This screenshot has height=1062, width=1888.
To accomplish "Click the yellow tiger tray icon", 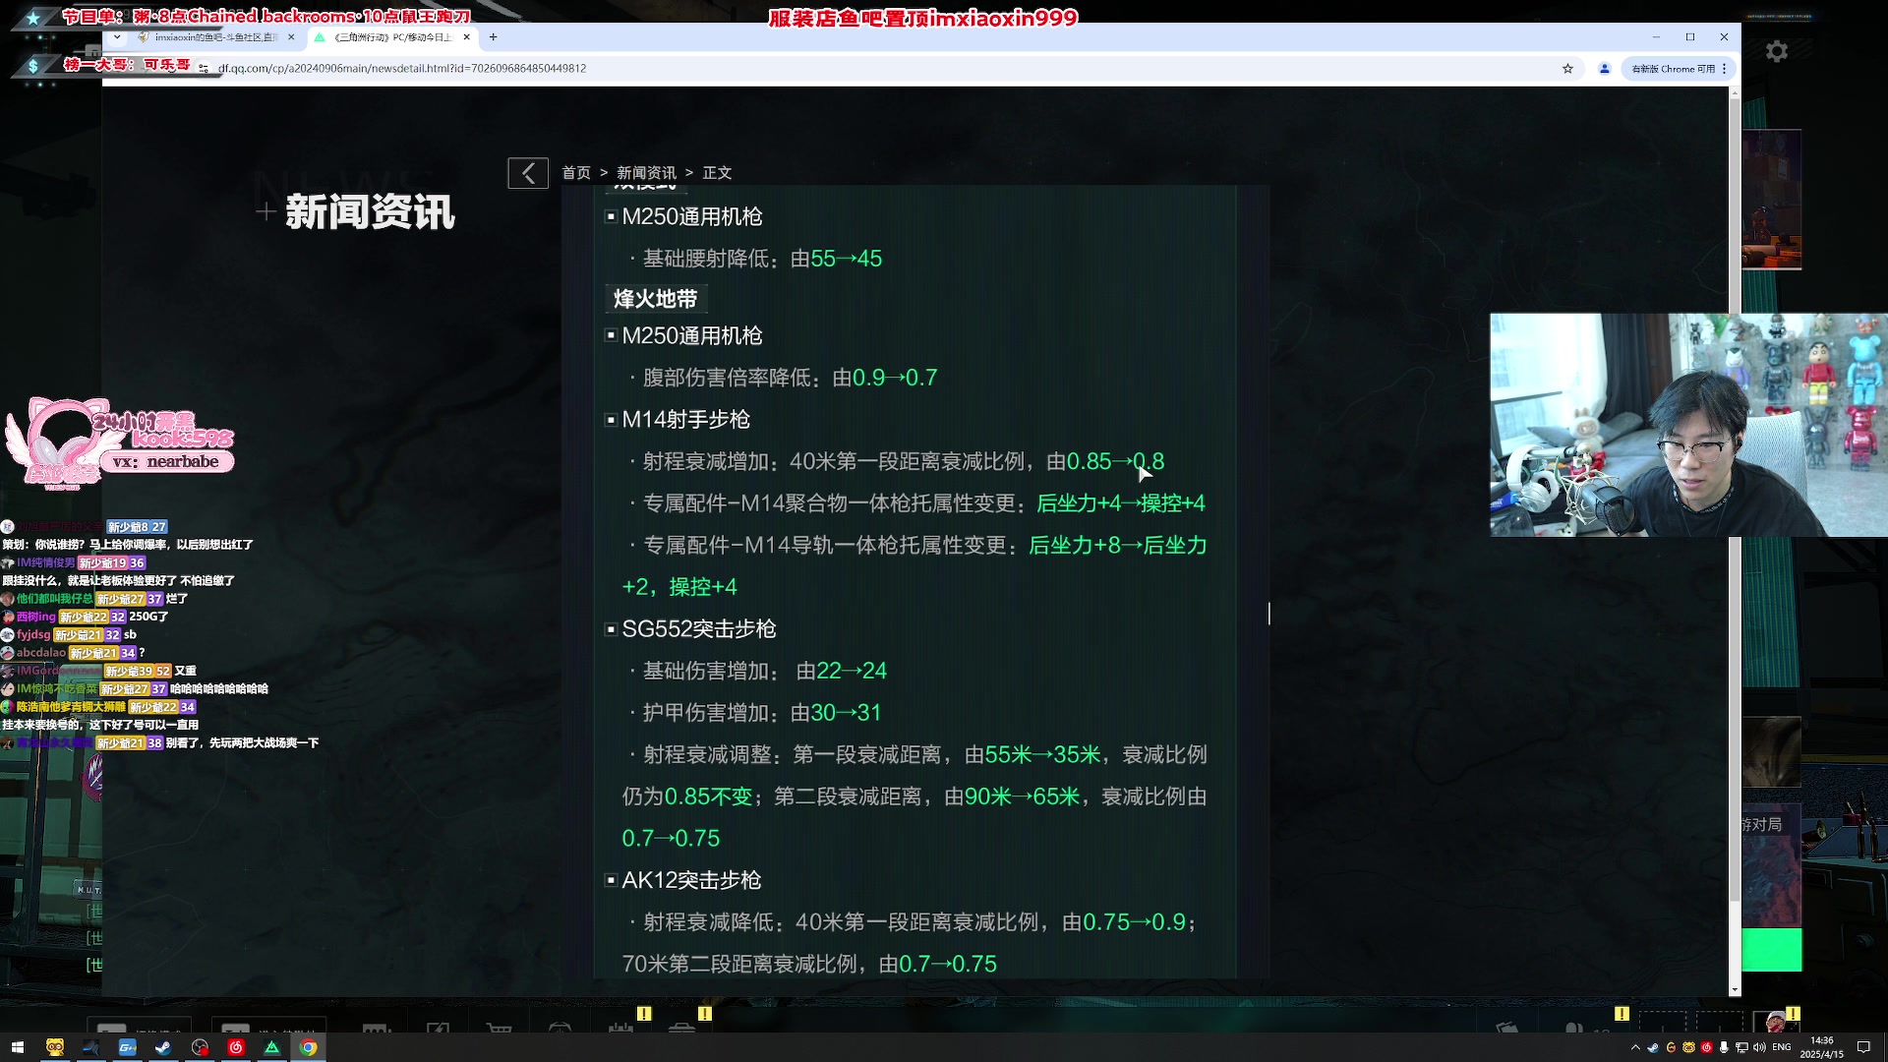I will [1688, 1047].
